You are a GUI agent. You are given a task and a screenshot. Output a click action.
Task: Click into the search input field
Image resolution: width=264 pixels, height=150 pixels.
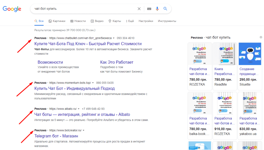coord(84,9)
